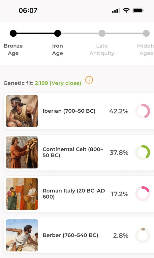Tap the Genetic fit 2.199 text
This screenshot has height=258, width=154.
coord(42,83)
